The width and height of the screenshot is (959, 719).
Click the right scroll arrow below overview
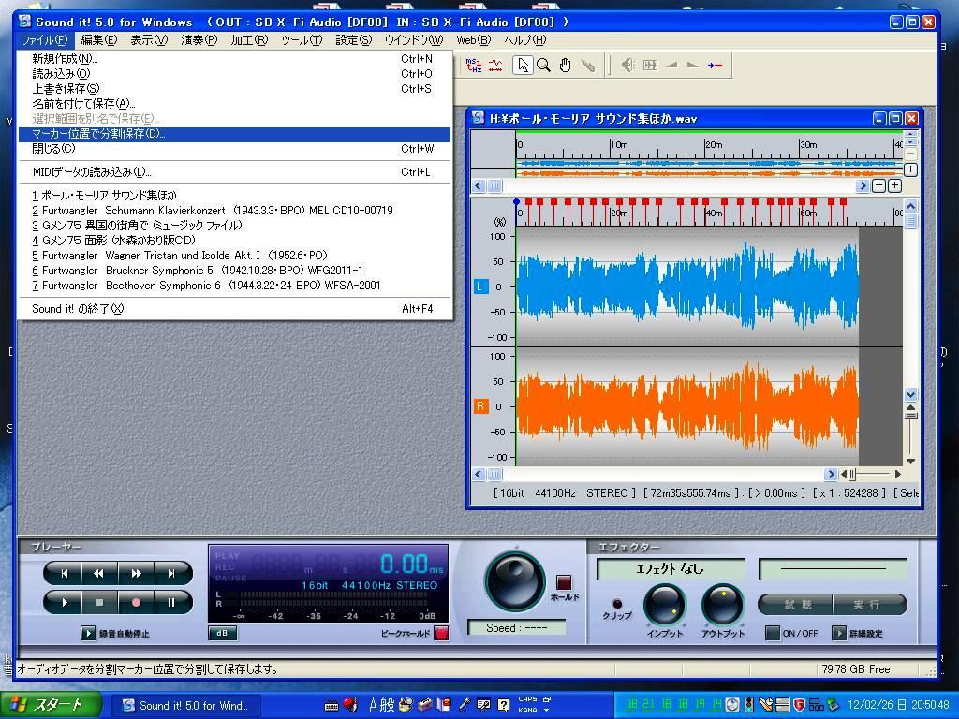pyautogui.click(x=863, y=186)
